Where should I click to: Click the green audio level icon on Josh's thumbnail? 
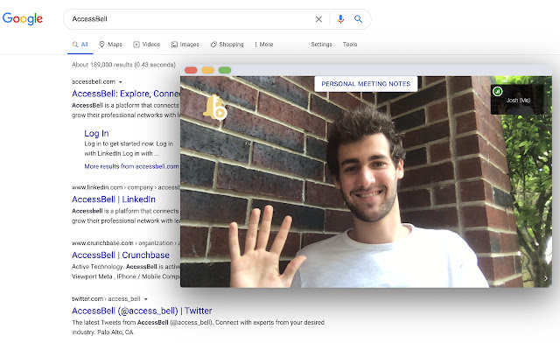(x=498, y=91)
